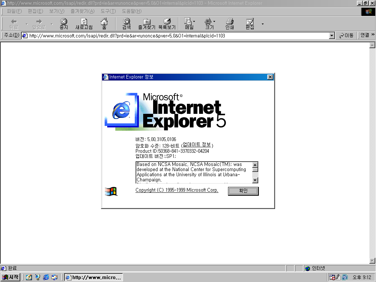Confirm the dialog with 확인 button
This screenshot has height=282, width=376.
click(x=243, y=191)
